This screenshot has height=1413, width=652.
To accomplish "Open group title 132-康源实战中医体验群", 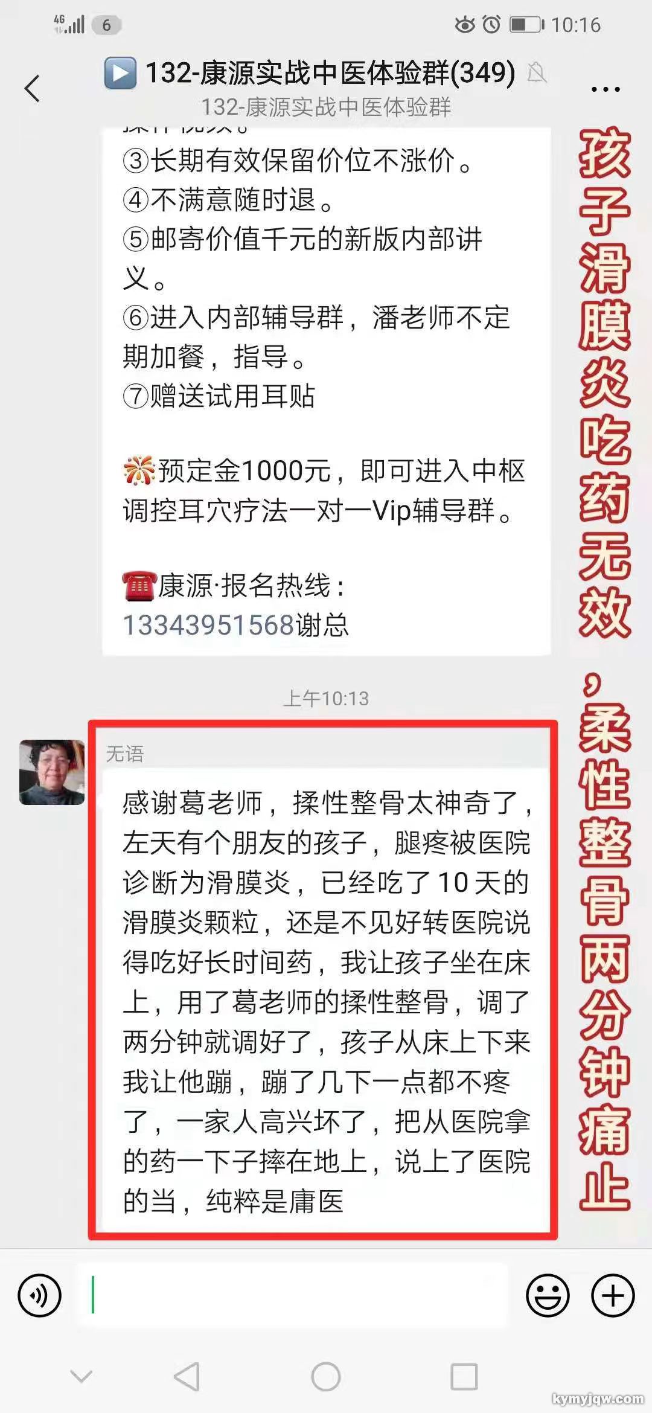I will pos(330,73).
